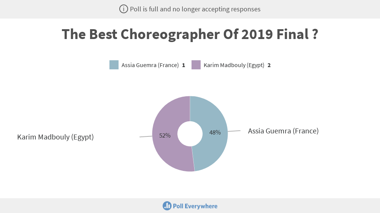Click the vote count 1 in legend
Viewport: 380px width, 213px height.
(184, 65)
